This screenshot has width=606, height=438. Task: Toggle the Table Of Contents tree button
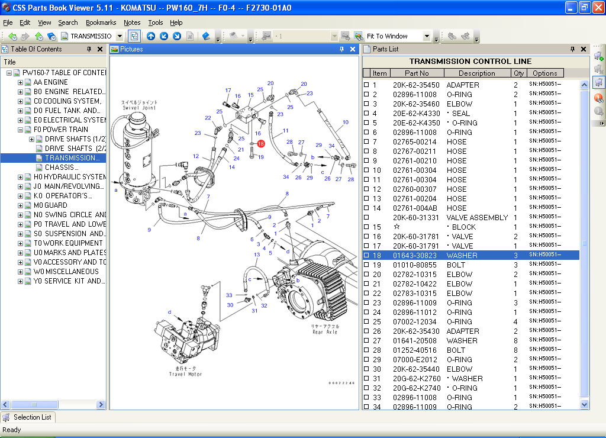pyautogui.click(x=134, y=36)
